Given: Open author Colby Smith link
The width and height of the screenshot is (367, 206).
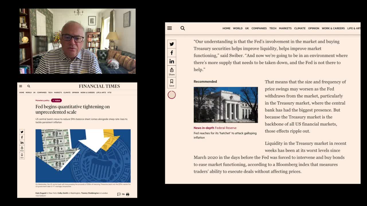Looking at the screenshot, I should coord(63,193).
